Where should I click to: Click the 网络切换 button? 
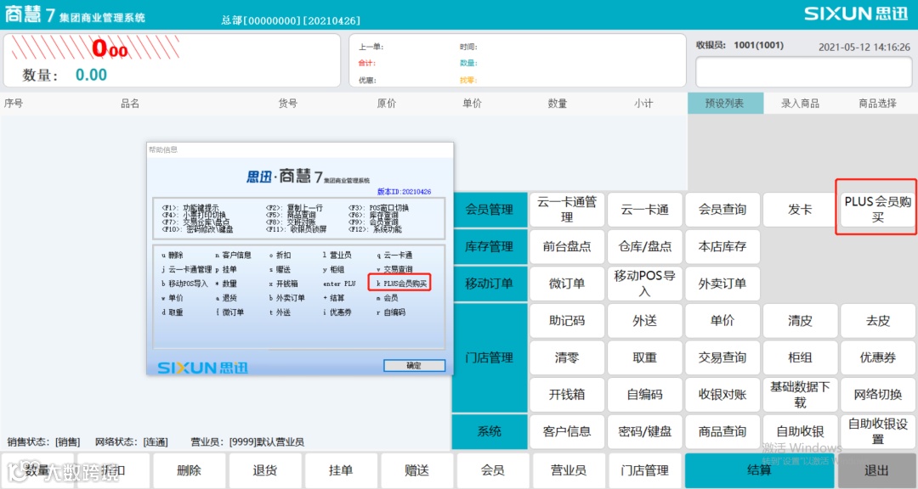877,394
